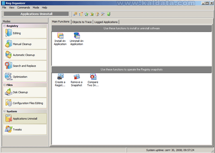The height and width of the screenshot is (153, 215).
Task: Click the Reg Organizer title bar icon
Action: [3, 3]
